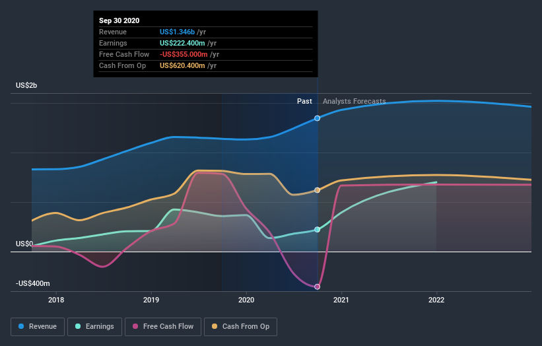Click the Revenue row label in tooltip
Viewport: 542px width, 346px height.
pyautogui.click(x=113, y=32)
